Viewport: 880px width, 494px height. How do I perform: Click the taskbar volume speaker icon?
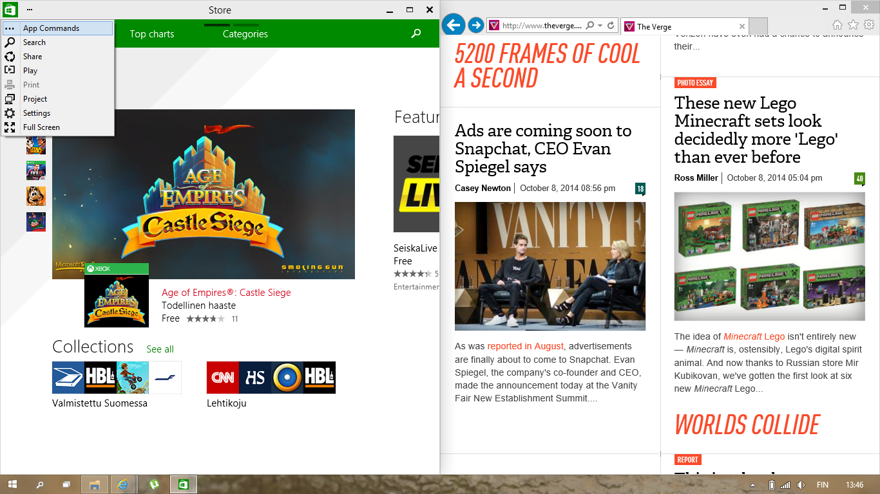coord(801,484)
